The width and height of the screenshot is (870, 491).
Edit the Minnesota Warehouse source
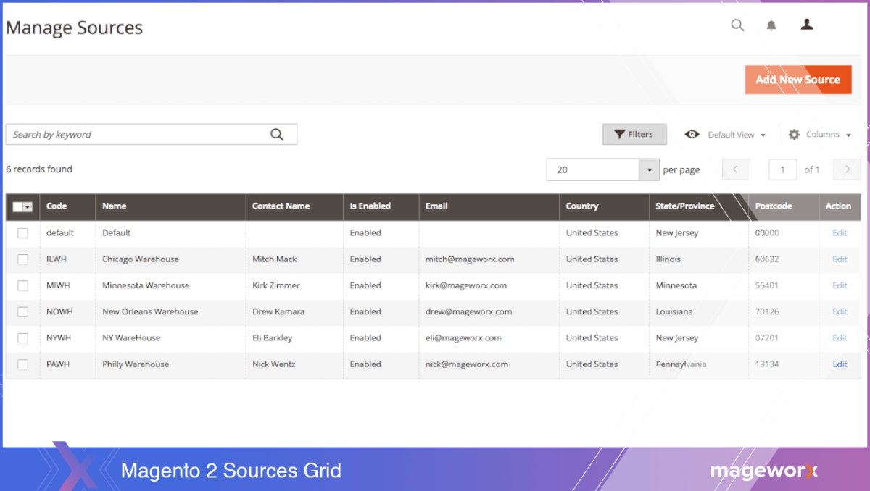click(840, 285)
